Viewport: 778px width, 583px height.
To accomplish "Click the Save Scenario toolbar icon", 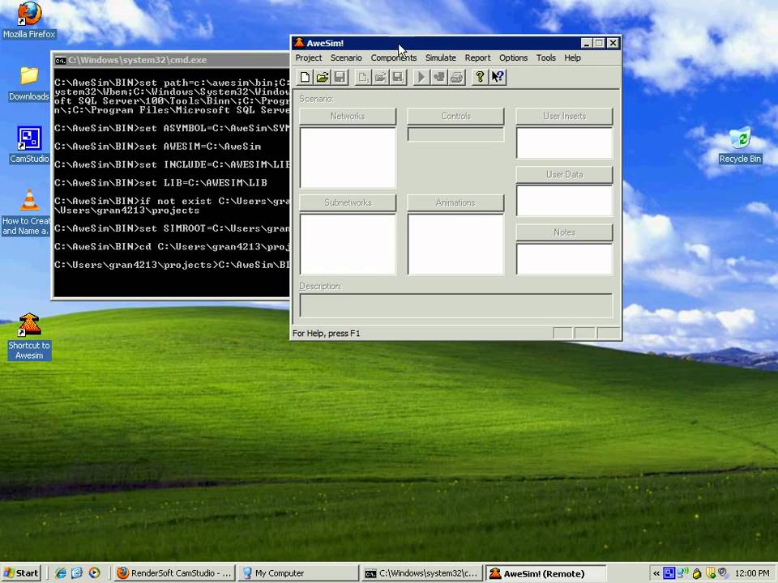I will tap(398, 77).
